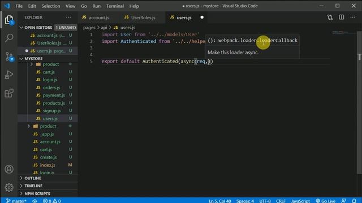Collapse the MYSTORE folder section
362x203 pixels.
tap(33, 59)
